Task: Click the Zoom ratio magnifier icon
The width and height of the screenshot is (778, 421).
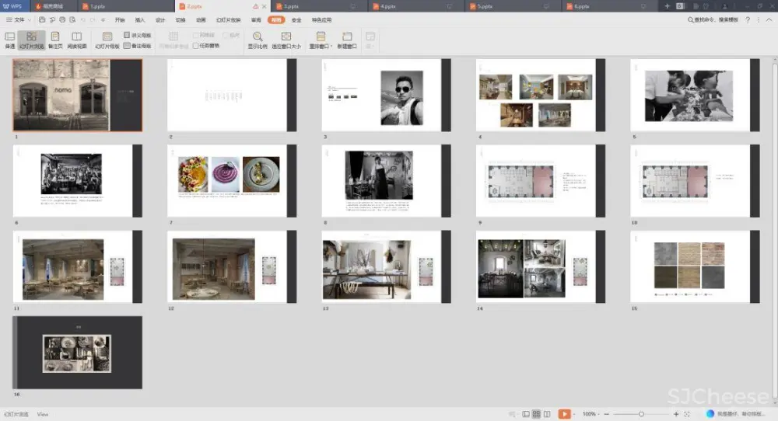Action: (x=258, y=37)
